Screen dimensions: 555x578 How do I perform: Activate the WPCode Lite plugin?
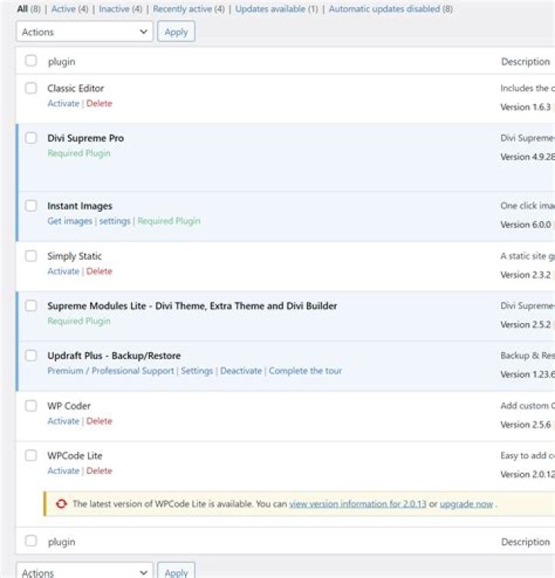(63, 470)
